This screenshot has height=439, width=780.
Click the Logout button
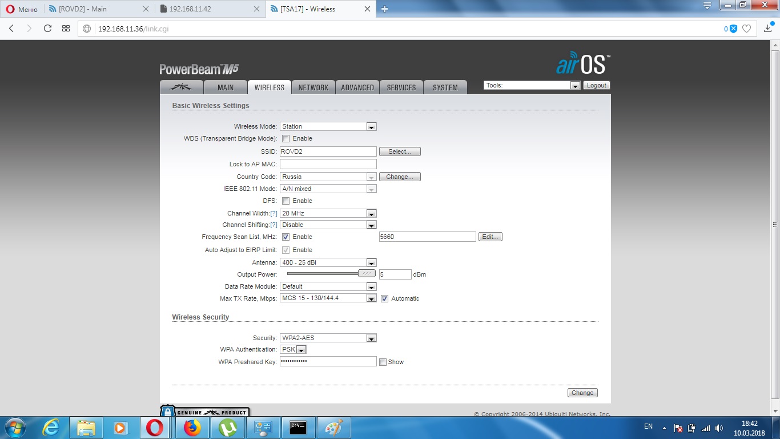click(597, 85)
